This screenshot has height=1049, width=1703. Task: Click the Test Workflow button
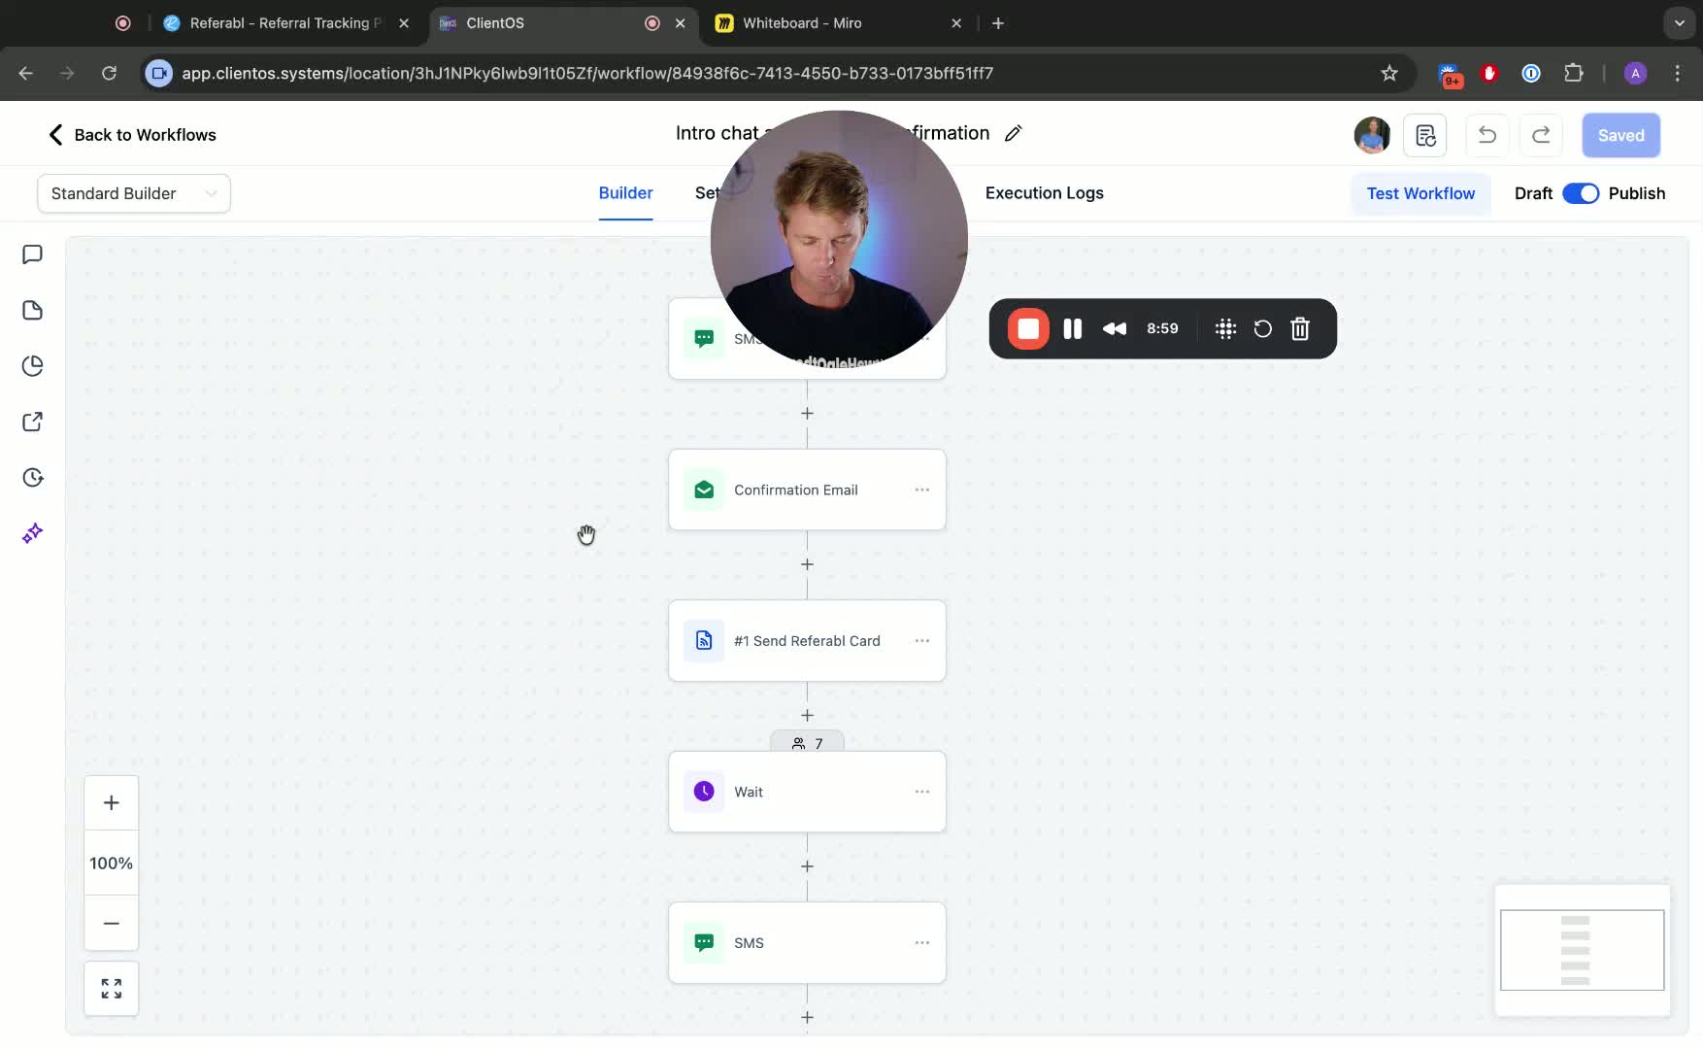tap(1420, 193)
